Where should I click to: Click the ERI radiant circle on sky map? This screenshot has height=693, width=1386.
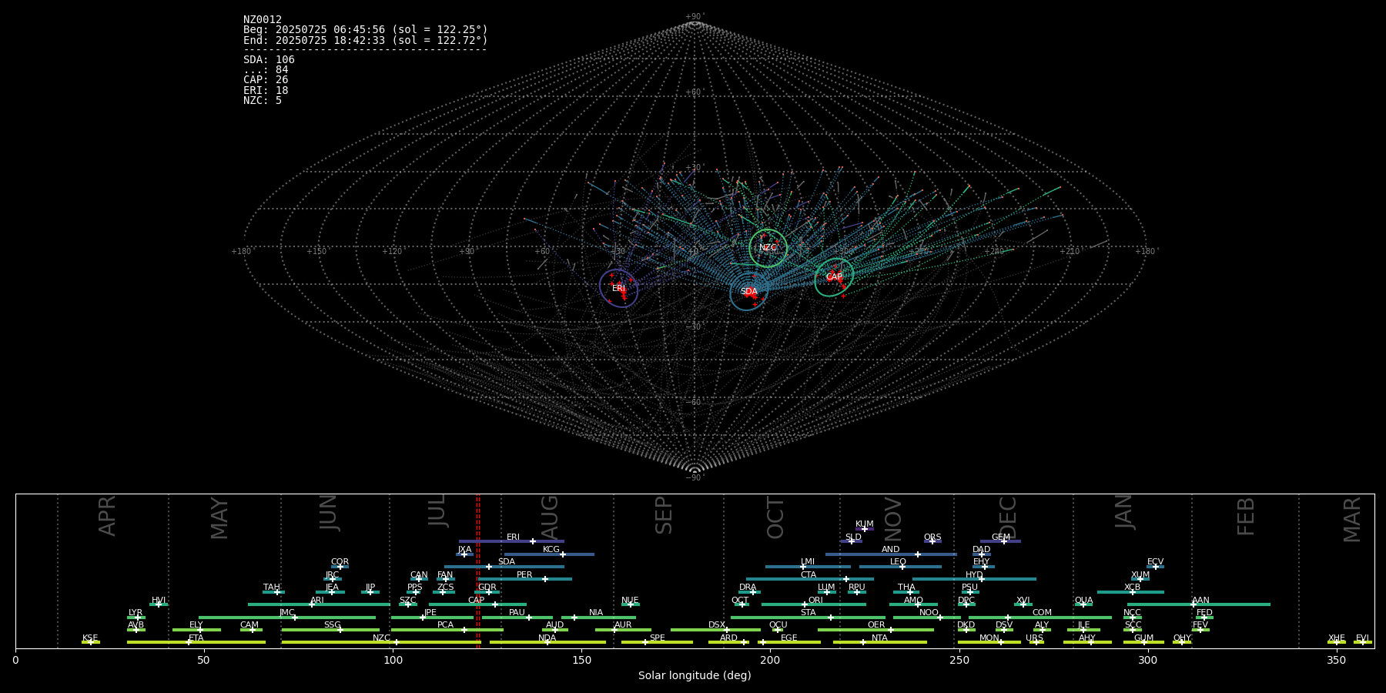pos(619,288)
